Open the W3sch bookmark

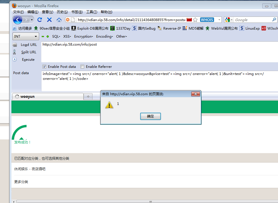[270, 28]
